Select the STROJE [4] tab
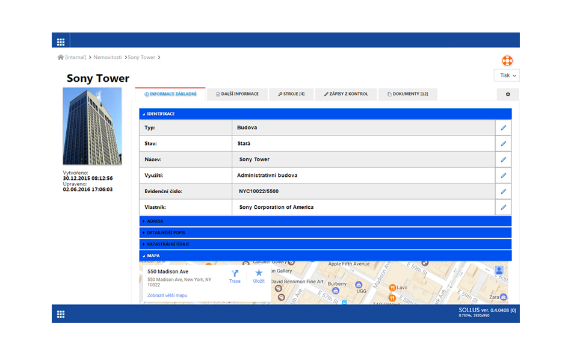This screenshot has height=355, width=571. tap(291, 94)
